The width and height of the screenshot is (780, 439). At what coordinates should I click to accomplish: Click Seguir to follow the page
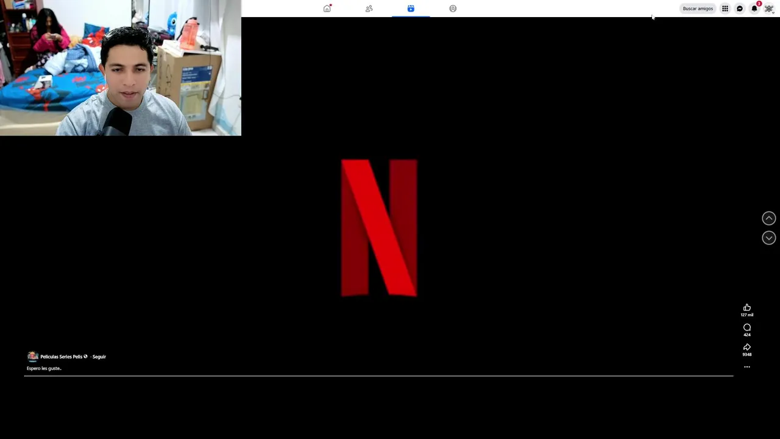coord(99,357)
